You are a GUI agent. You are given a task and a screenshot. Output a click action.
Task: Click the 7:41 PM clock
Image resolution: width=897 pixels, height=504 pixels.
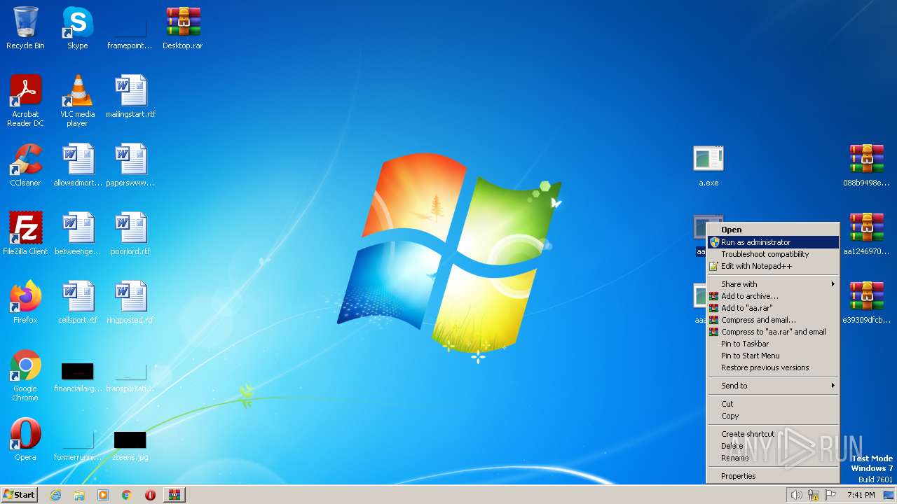coord(861,495)
